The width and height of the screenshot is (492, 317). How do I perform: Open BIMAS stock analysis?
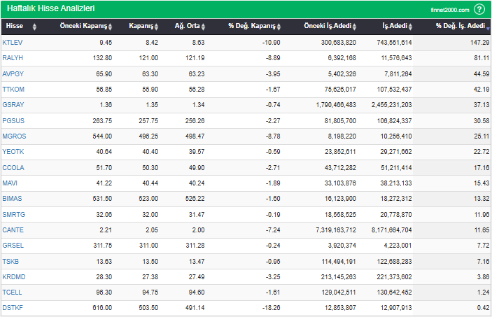[x=13, y=199]
